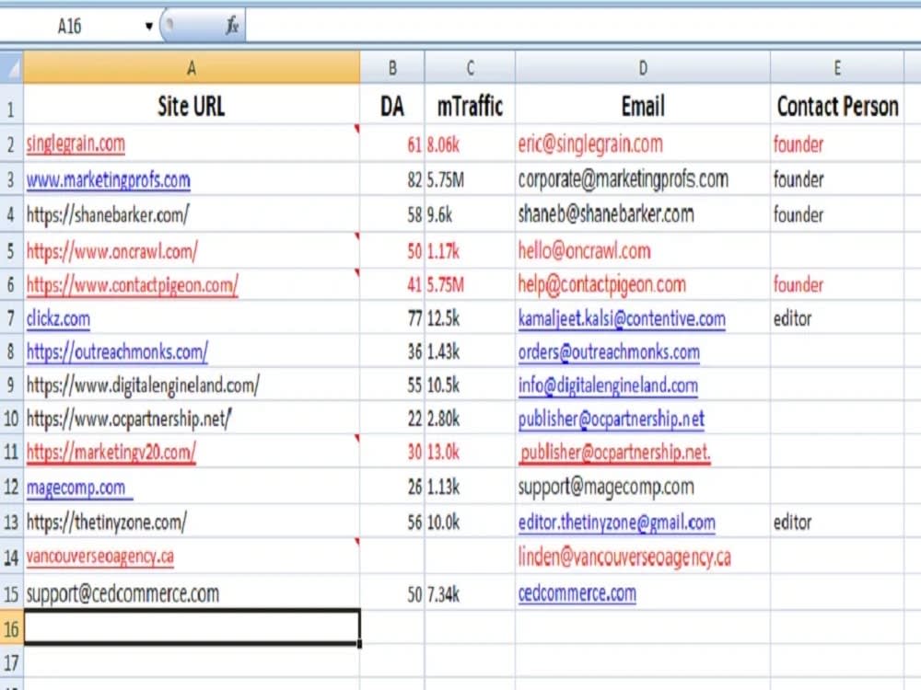Select row 1 header
921x690 pixels.
(x=12, y=106)
